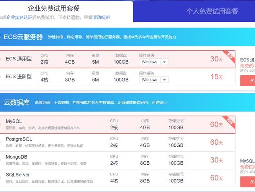Viewport: 255px width, 192px height.
Task: Select the MongoDB database row
Action: click(118, 161)
